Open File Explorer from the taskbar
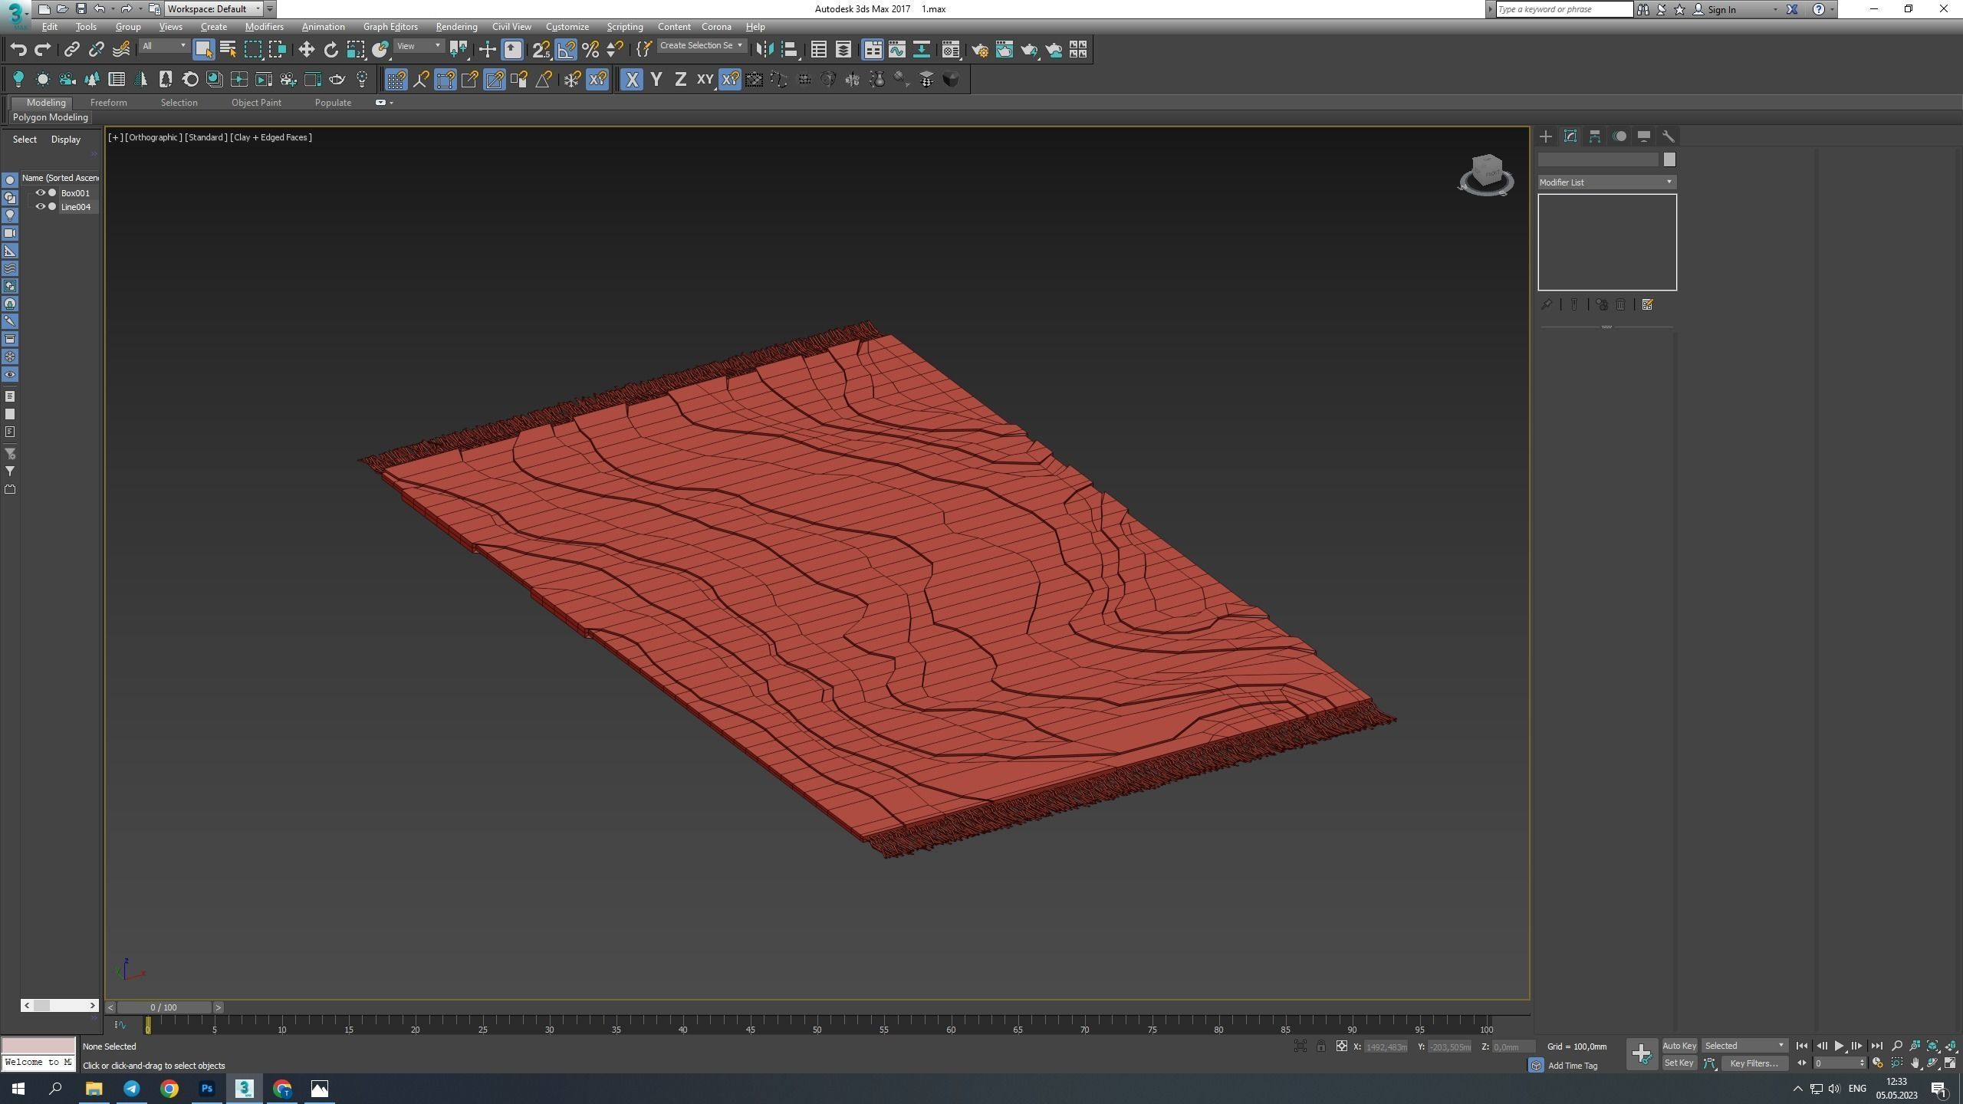Image resolution: width=1963 pixels, height=1104 pixels. click(94, 1088)
